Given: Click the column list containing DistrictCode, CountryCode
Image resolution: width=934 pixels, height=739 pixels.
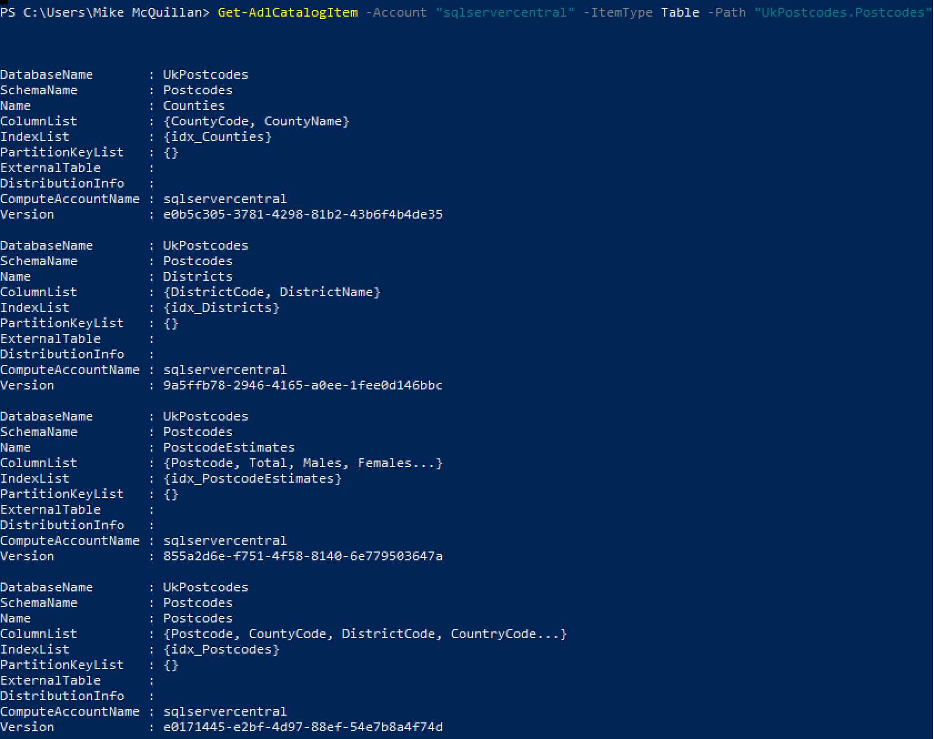Looking at the screenshot, I should [365, 634].
